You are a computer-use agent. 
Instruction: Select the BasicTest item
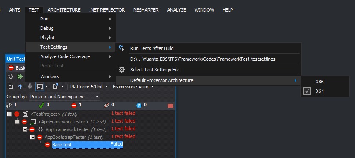(87, 145)
